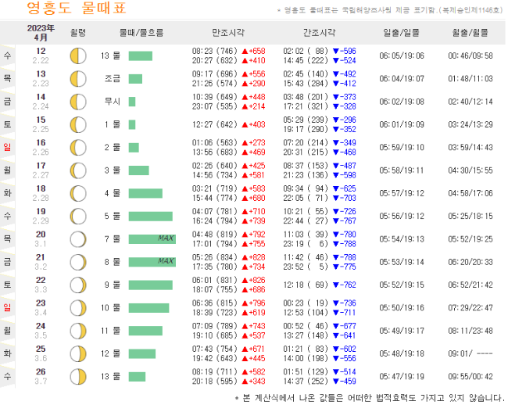
Task: Click the moon phase icon for April 14
Action: coord(78,102)
